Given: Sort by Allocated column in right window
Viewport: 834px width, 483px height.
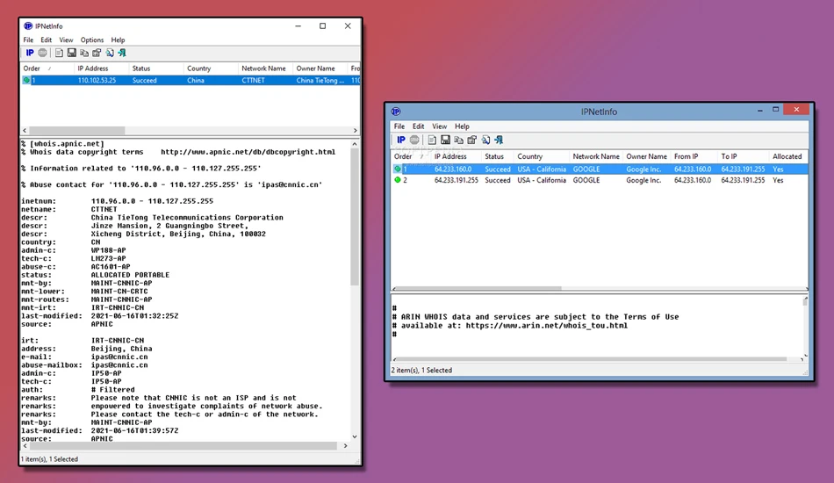Looking at the screenshot, I should 788,156.
